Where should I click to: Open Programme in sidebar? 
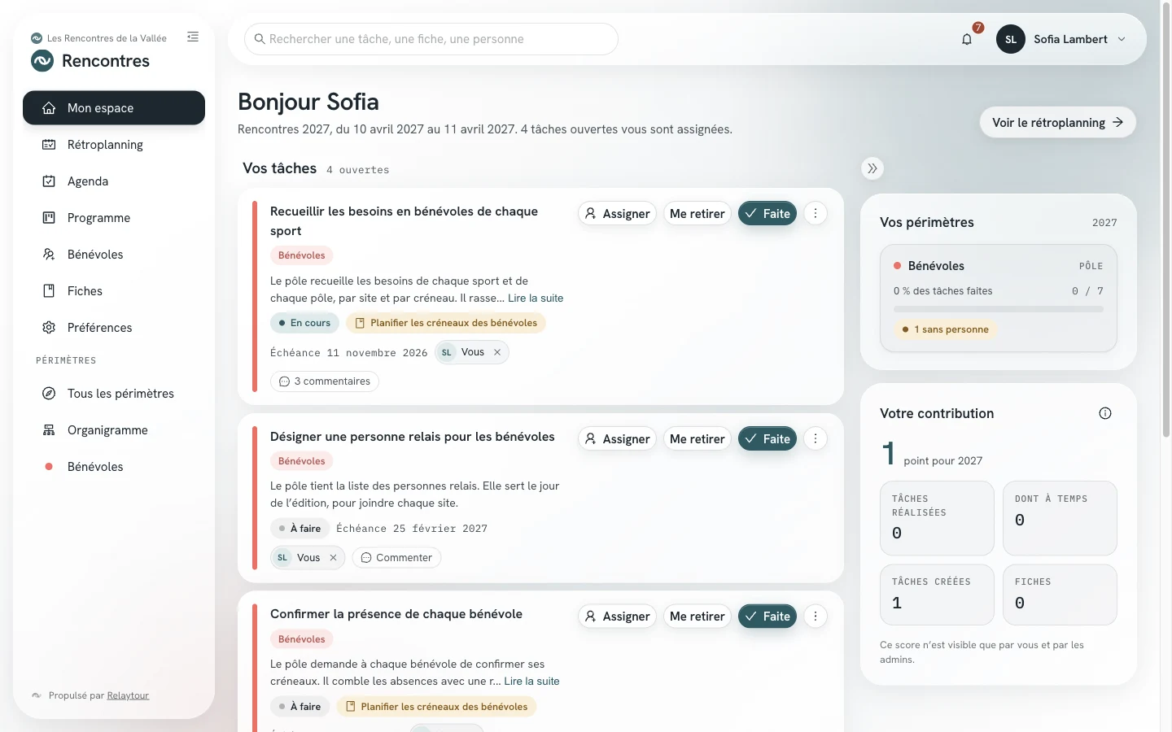coord(114,218)
